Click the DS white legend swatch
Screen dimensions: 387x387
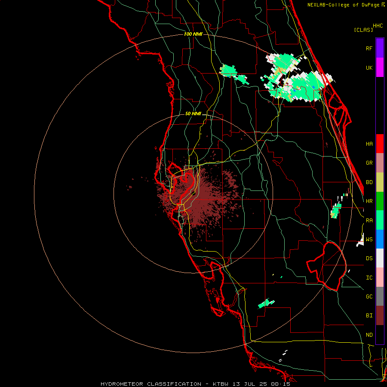(380, 258)
